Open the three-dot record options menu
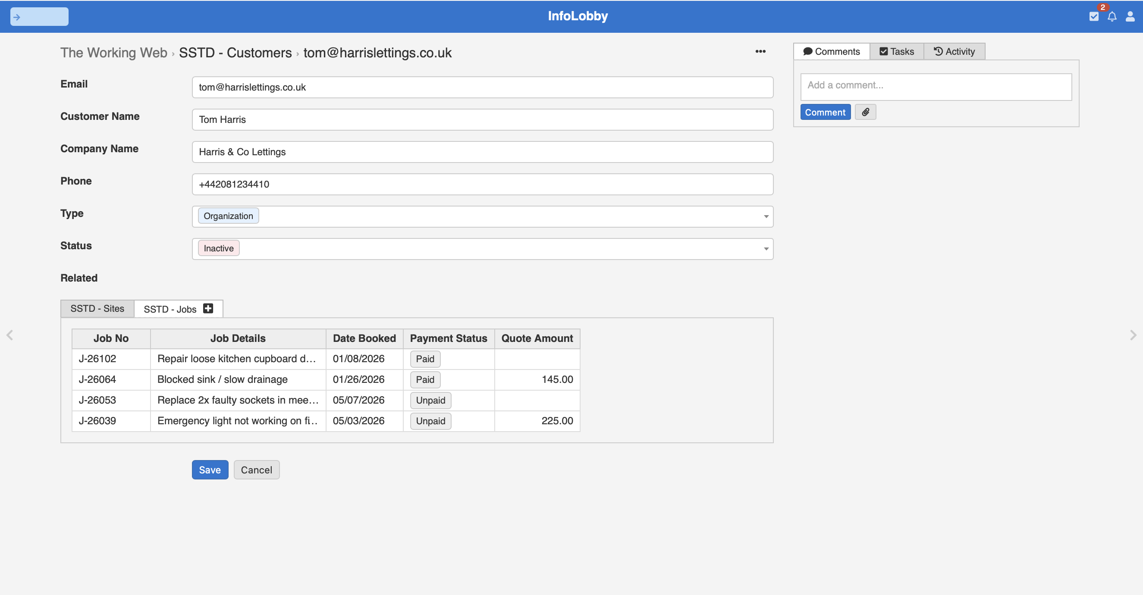This screenshot has width=1143, height=595. coord(760,51)
